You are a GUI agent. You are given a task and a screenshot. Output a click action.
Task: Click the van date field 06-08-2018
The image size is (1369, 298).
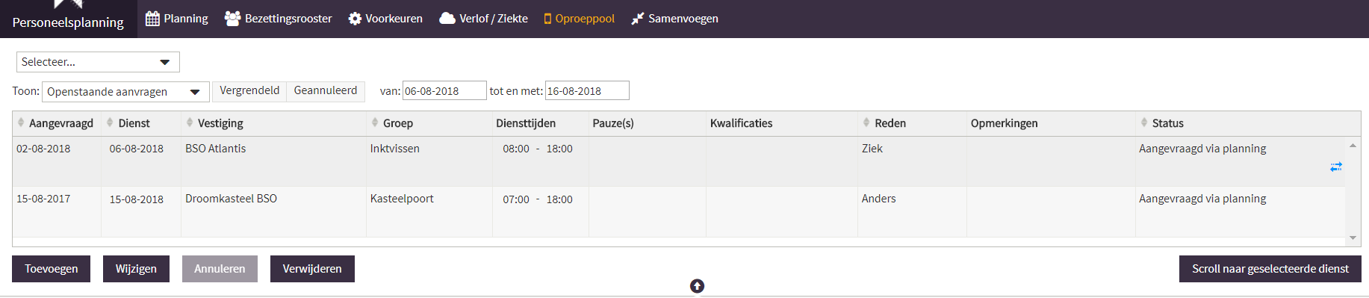pyautogui.click(x=444, y=91)
